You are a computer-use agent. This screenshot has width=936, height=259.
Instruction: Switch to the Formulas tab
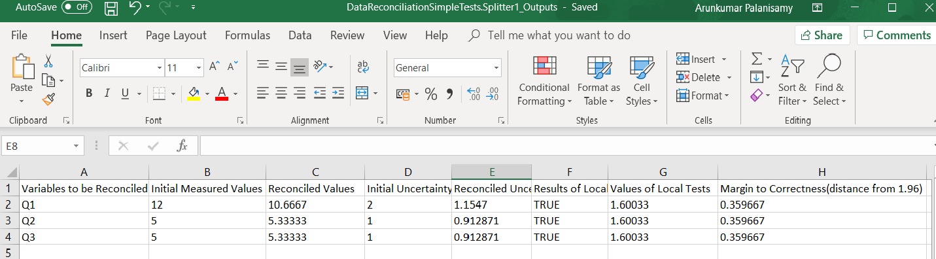tap(247, 35)
